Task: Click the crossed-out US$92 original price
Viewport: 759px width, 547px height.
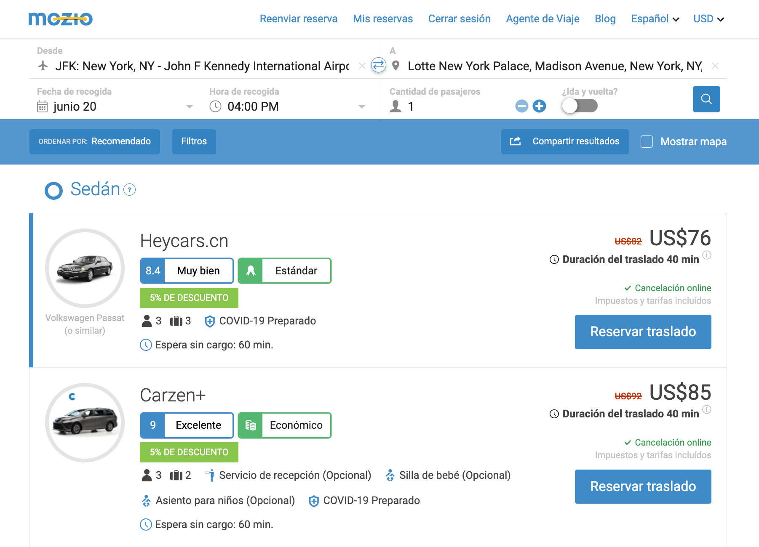Action: (x=628, y=396)
